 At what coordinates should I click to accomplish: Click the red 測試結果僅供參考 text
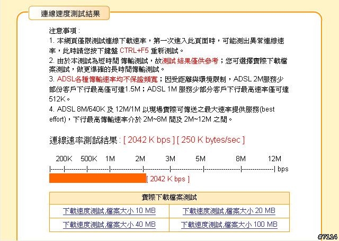190,61
